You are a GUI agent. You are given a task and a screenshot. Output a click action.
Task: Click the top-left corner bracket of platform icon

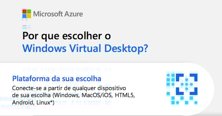[180, 77]
